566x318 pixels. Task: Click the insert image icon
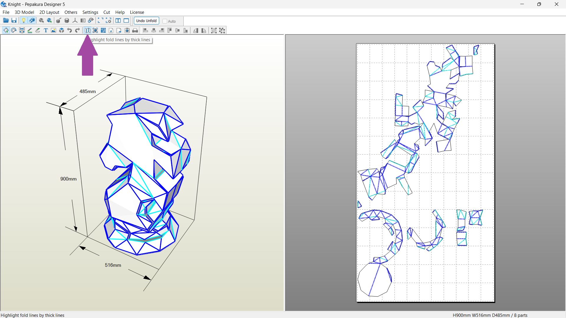click(x=53, y=30)
